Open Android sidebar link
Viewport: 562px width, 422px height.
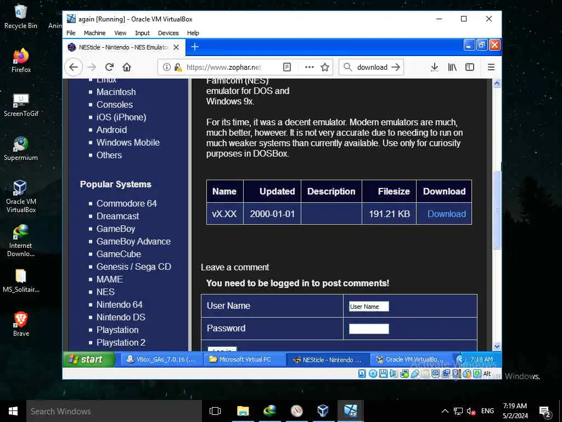coord(111,130)
